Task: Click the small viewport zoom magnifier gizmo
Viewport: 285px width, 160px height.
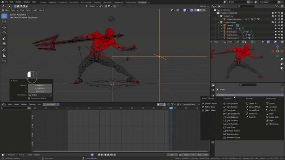Action: (281, 59)
